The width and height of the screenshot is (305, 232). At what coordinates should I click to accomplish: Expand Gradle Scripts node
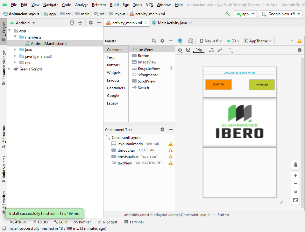[x=9, y=69]
